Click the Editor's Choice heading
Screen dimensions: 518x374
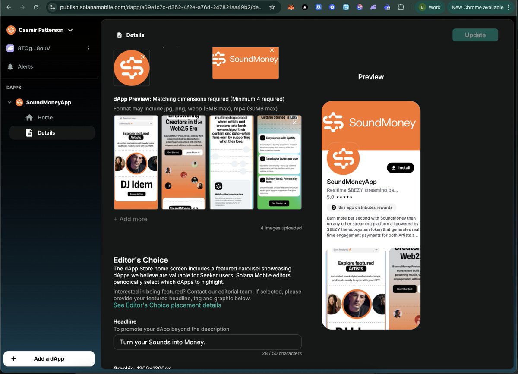pyautogui.click(x=141, y=260)
